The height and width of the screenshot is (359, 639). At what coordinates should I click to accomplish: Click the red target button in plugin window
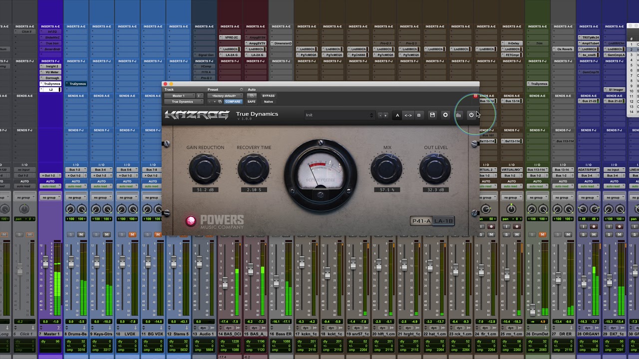click(x=475, y=96)
